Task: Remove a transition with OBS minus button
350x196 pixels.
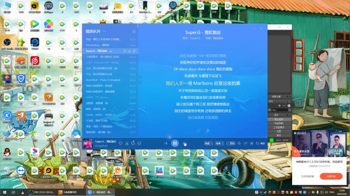Action: (x=284, y=106)
